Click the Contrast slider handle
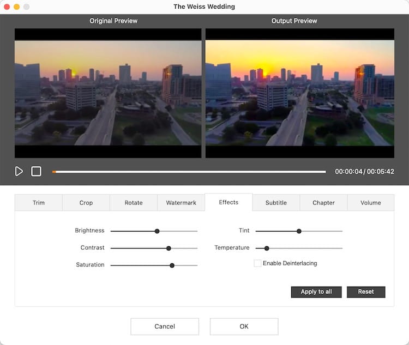This screenshot has width=409, height=345. (169, 248)
